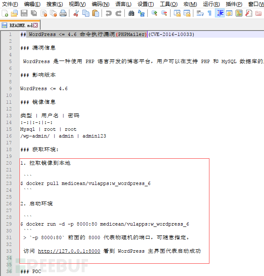264x276 pixels.
Task: Click the text '2. 启动环境'
Action: pyautogui.click(x=36, y=204)
